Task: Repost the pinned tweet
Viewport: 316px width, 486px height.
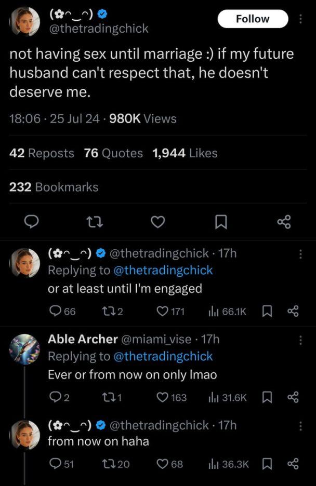Action: pos(95,222)
